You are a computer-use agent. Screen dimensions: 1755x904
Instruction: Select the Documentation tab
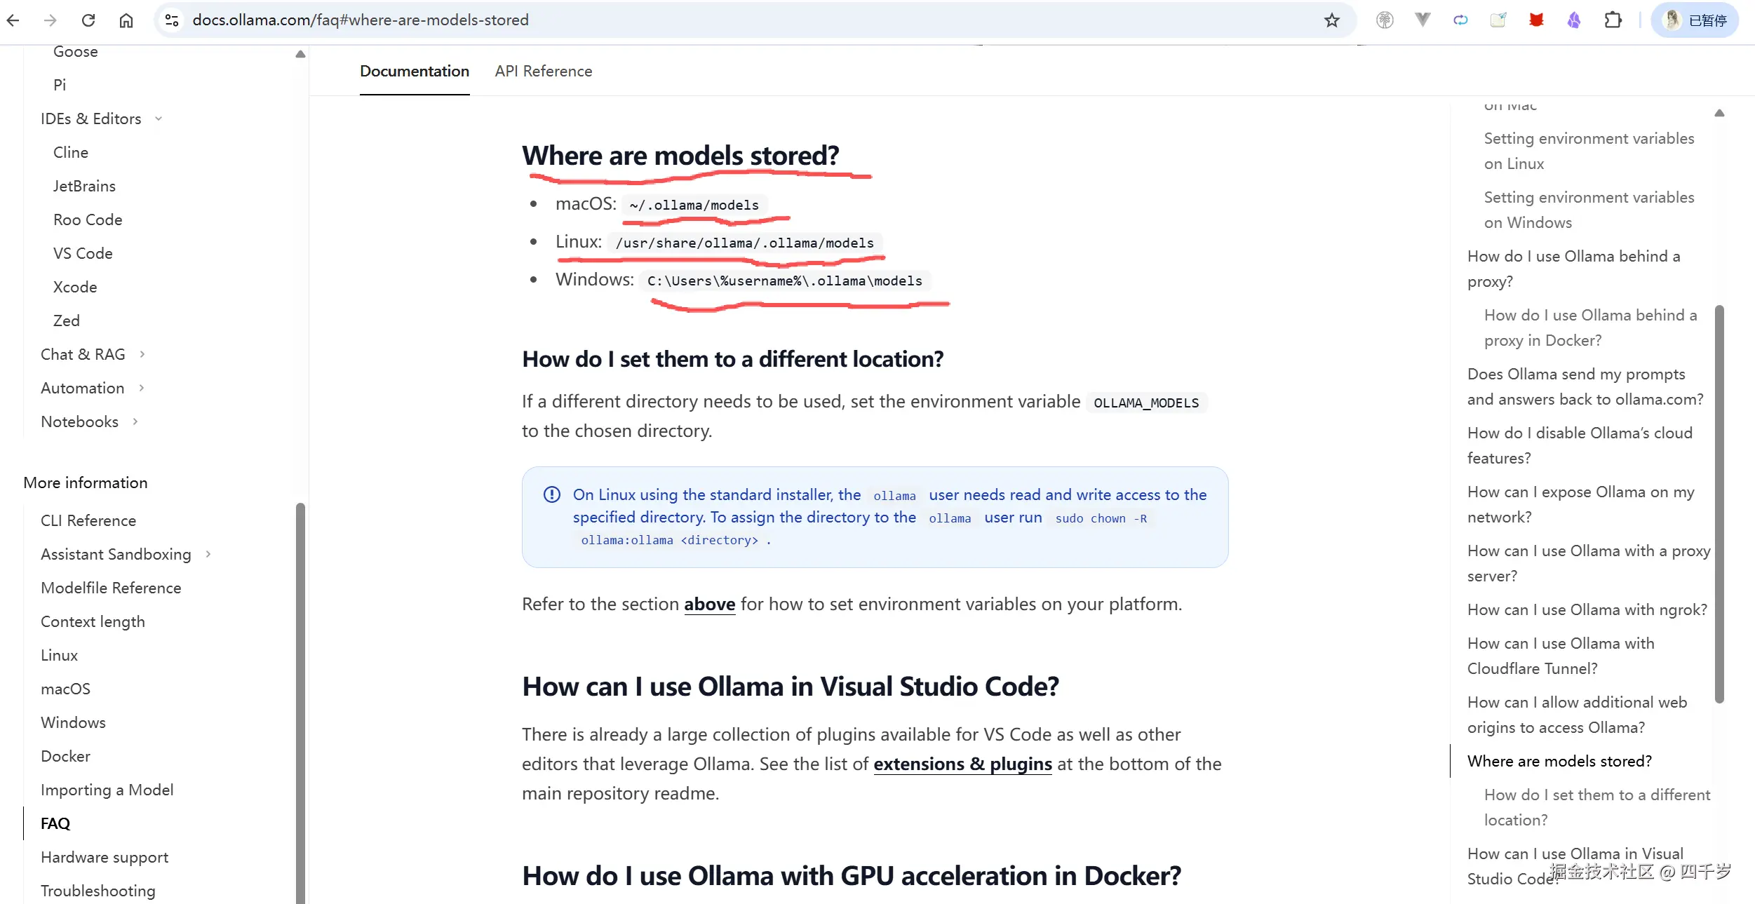(x=414, y=72)
